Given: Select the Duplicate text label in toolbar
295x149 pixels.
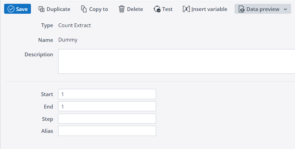Looking at the screenshot, I should pyautogui.click(x=58, y=9).
